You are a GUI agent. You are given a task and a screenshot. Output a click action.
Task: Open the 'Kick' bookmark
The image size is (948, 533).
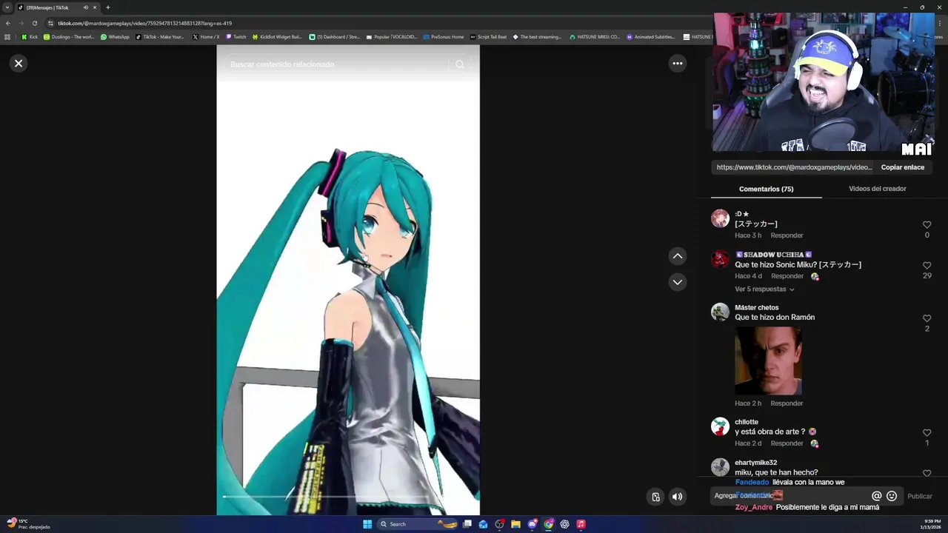(x=30, y=37)
